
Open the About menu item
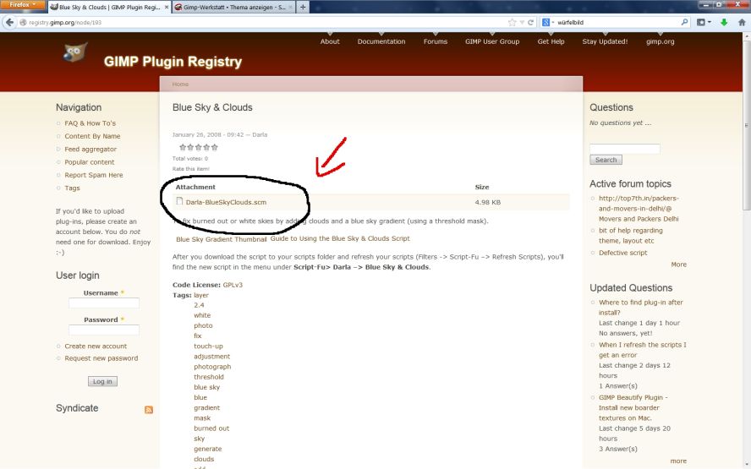tap(330, 41)
